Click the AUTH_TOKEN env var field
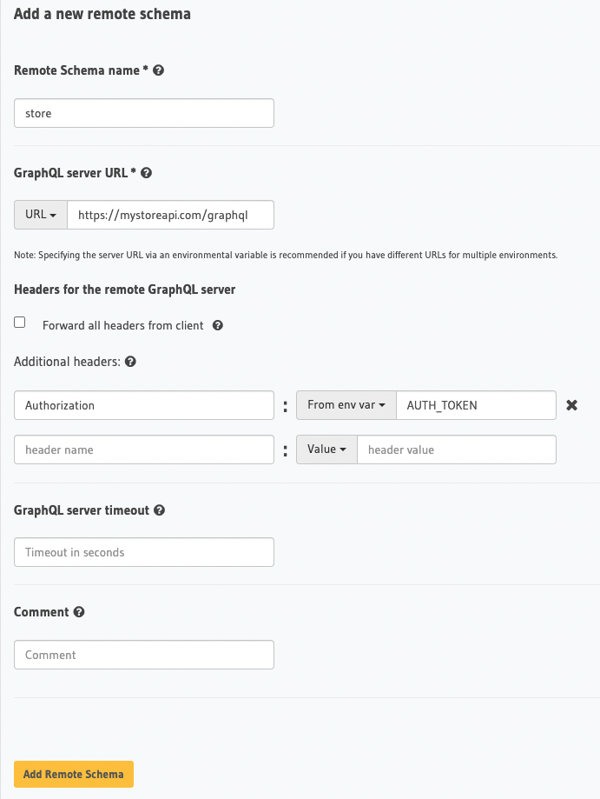Image resolution: width=600 pixels, height=799 pixels. coord(476,405)
